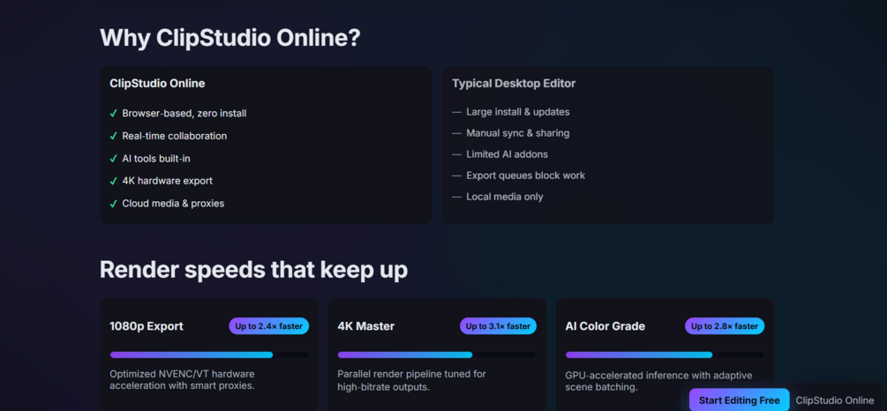Click the 4K Master progress bar
Screen dimensions: 887x411
pyautogui.click(x=437, y=355)
